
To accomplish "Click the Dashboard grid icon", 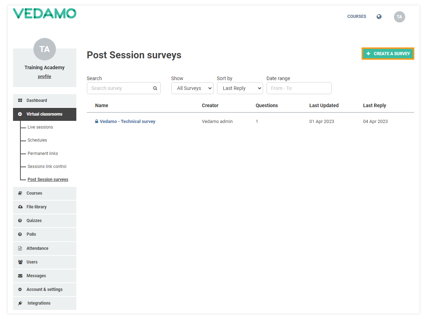I will point(20,100).
